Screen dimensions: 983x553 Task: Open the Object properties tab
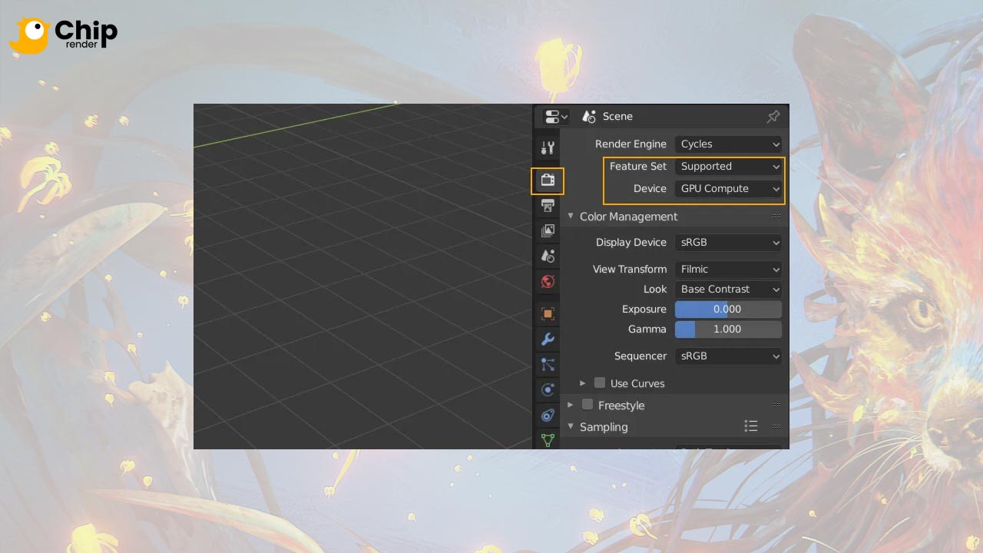[547, 313]
